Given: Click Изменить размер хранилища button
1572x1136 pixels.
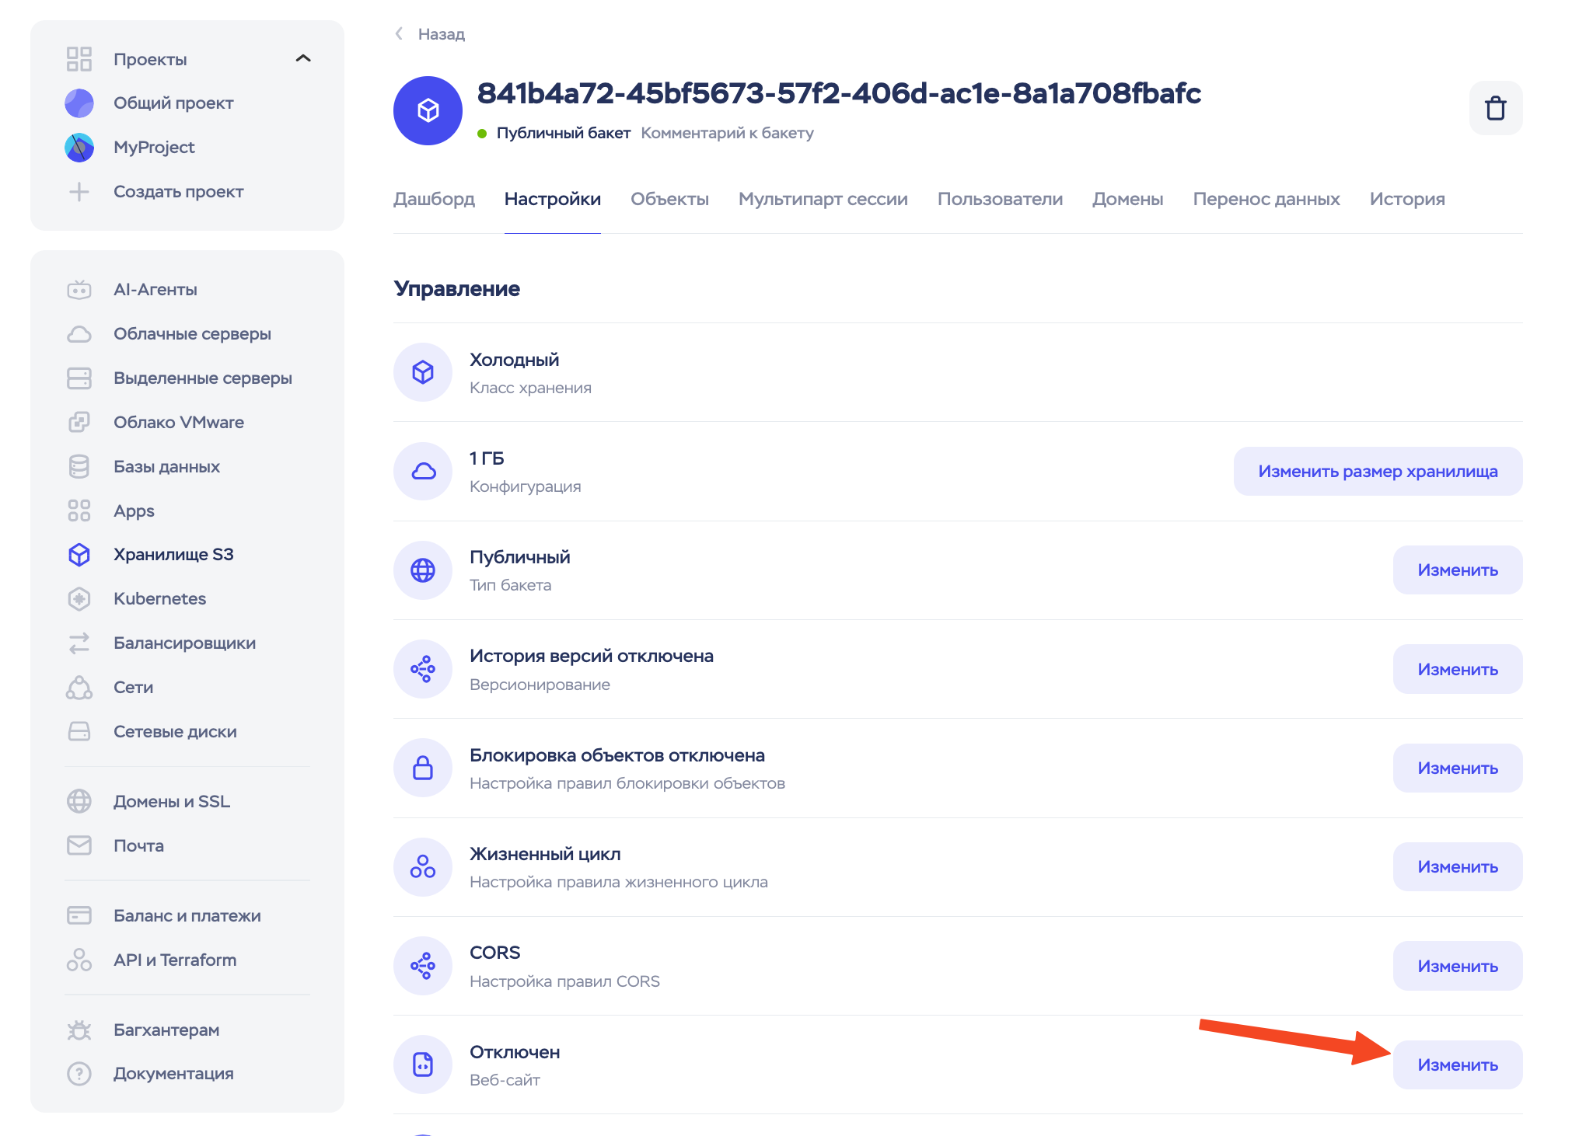Looking at the screenshot, I should (x=1378, y=471).
